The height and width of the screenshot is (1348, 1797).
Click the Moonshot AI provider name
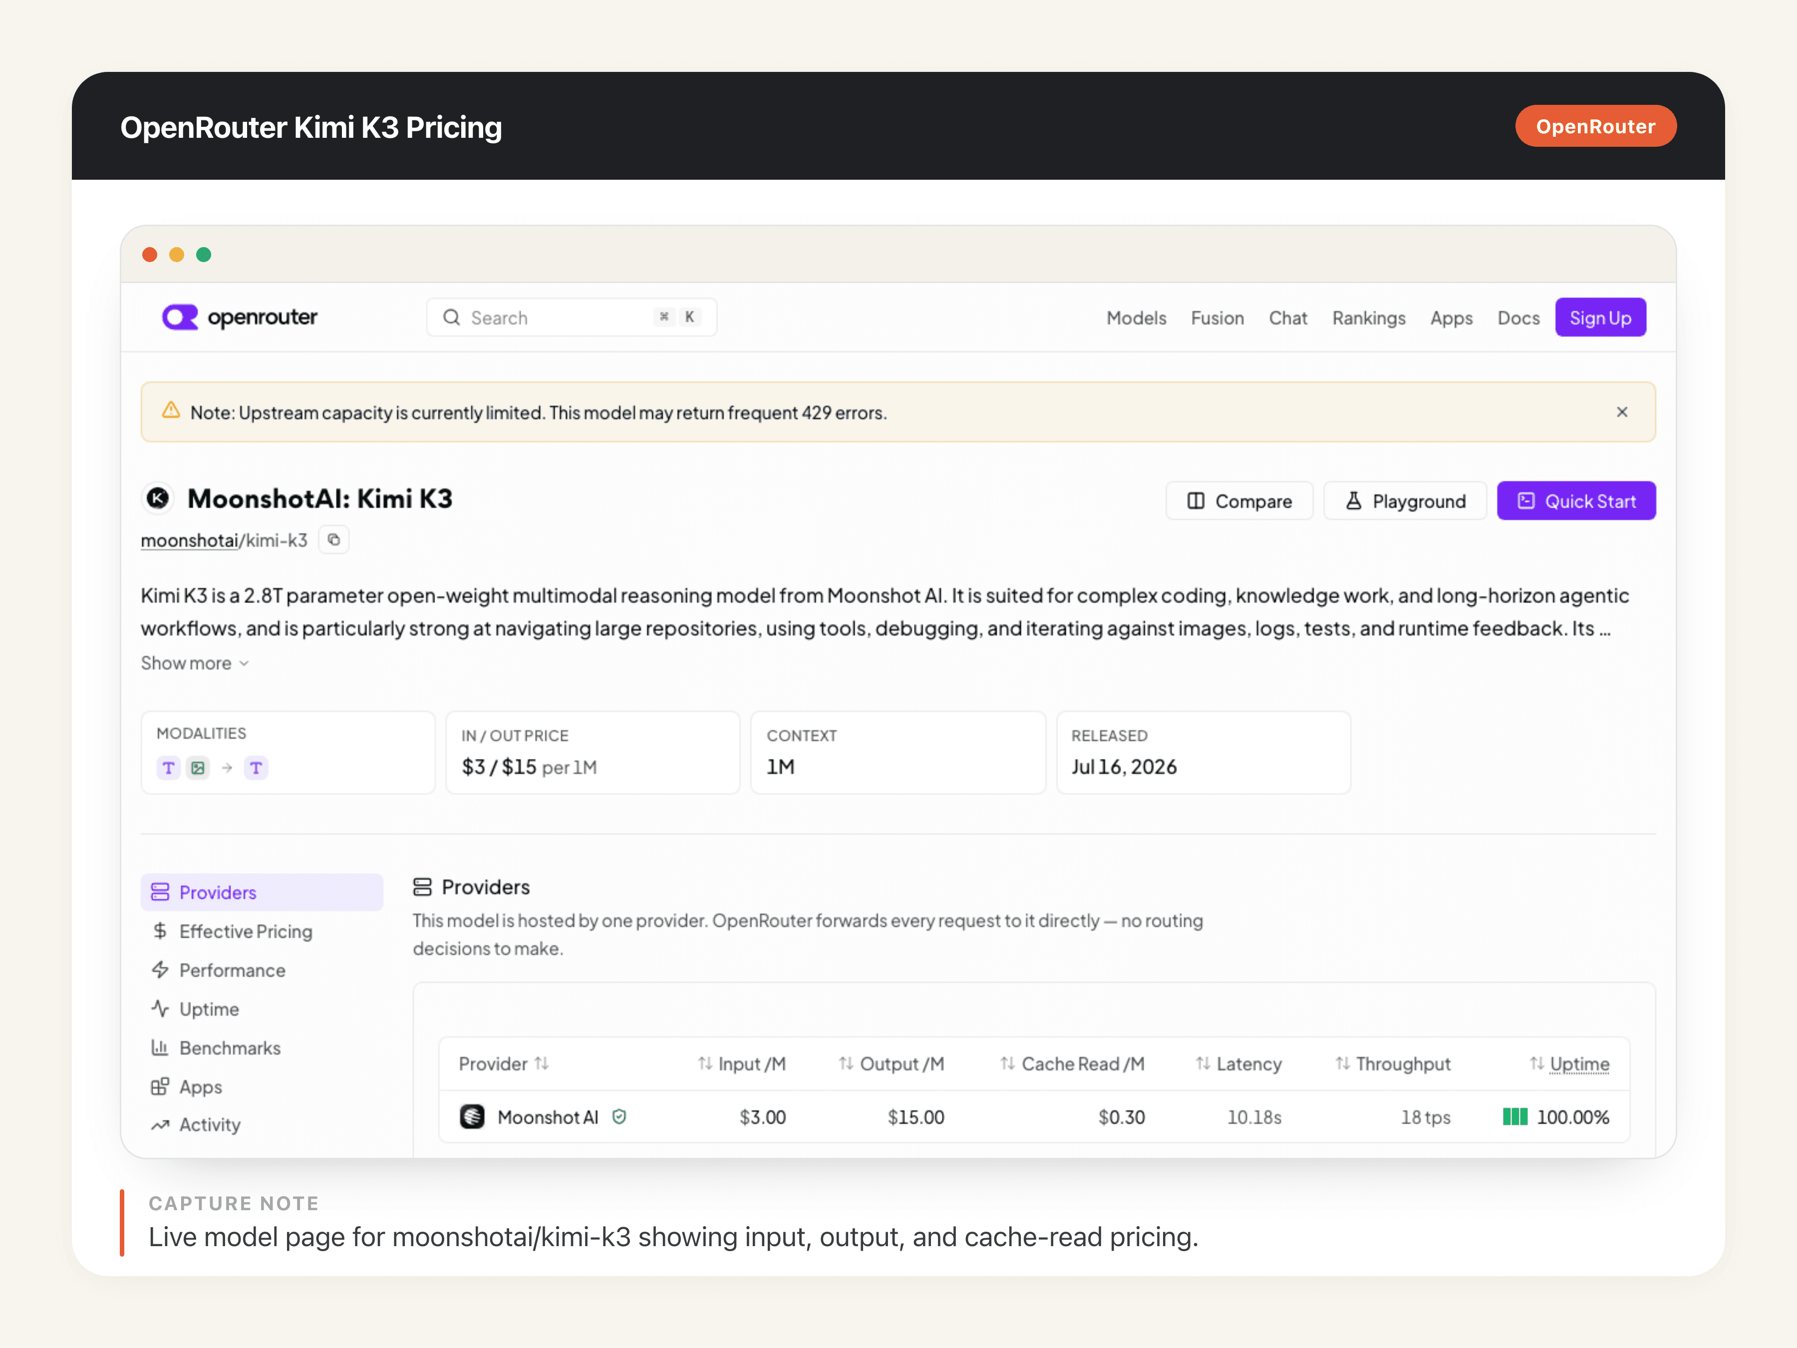pos(548,1117)
